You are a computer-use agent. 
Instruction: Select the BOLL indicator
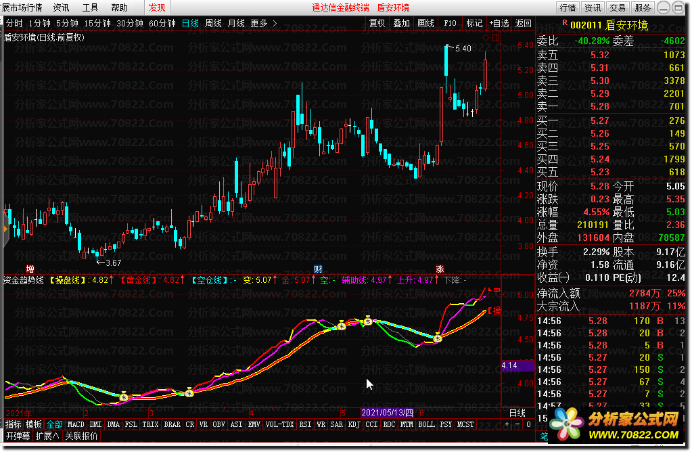click(426, 424)
